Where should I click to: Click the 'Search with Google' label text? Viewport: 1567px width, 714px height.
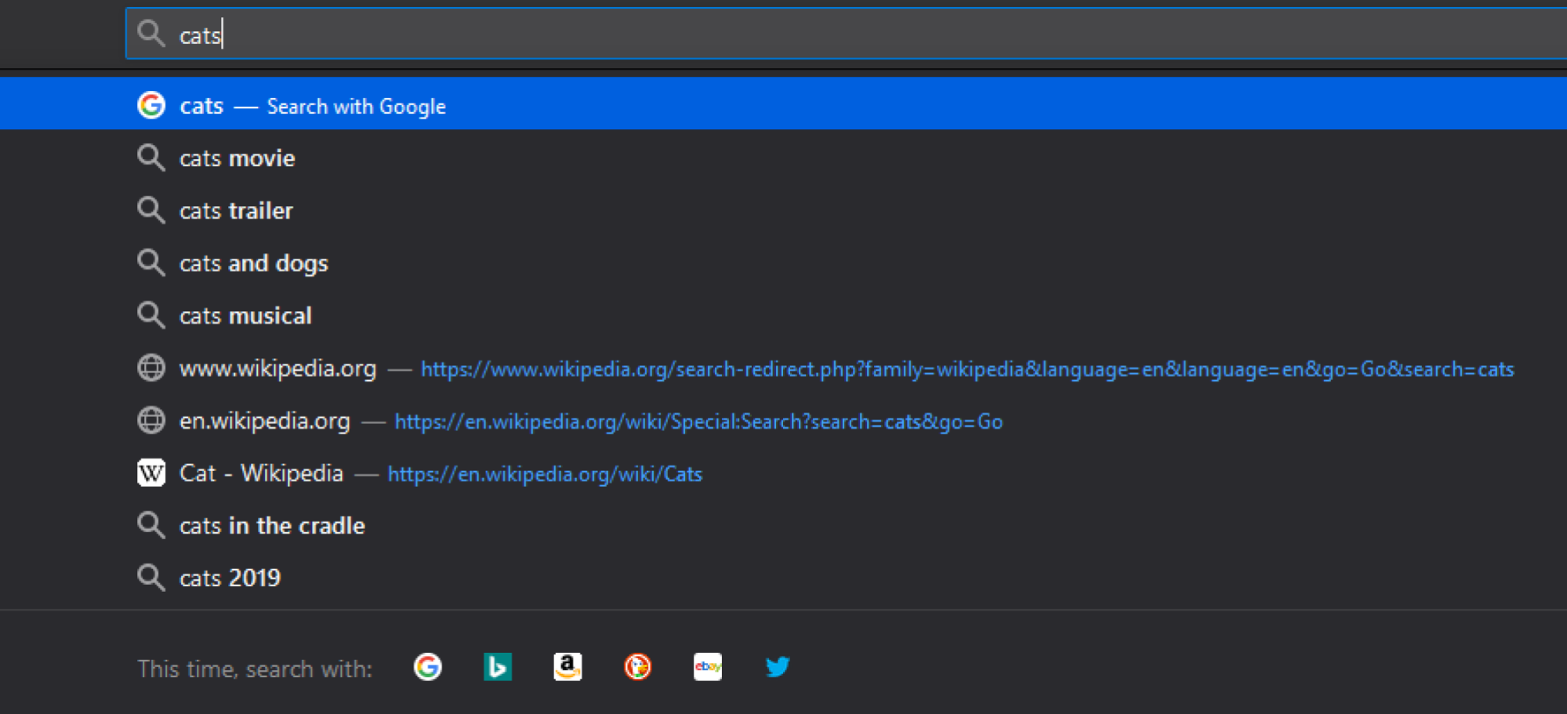coord(357,107)
